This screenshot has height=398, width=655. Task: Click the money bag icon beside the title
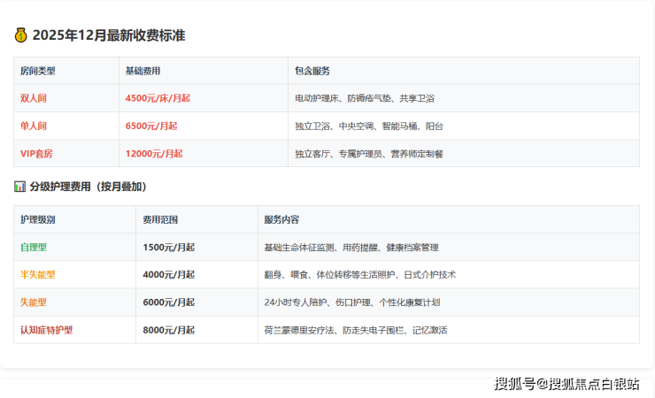click(x=21, y=35)
